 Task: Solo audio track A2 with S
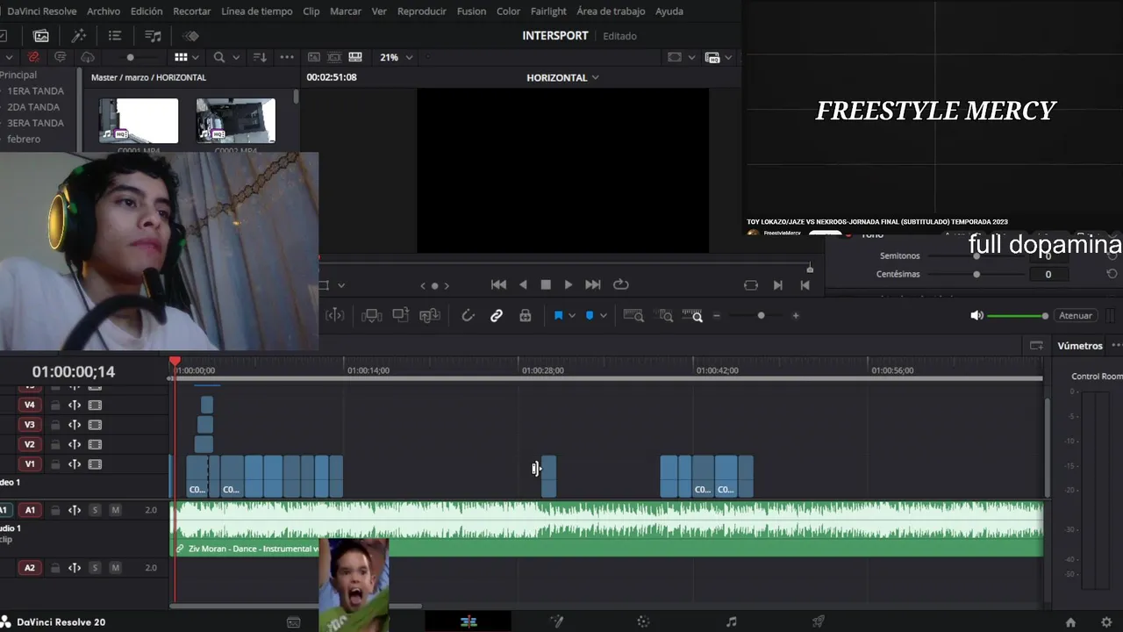coord(95,568)
